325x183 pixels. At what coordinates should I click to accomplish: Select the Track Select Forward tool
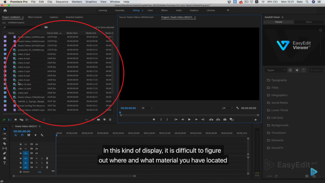click(4, 134)
